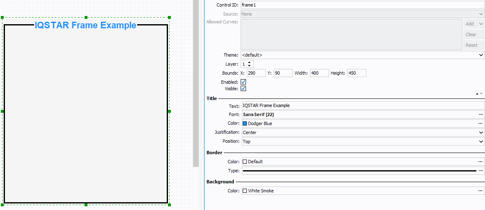Click the Title Text field
The height and width of the screenshot is (210, 485).
[363, 105]
